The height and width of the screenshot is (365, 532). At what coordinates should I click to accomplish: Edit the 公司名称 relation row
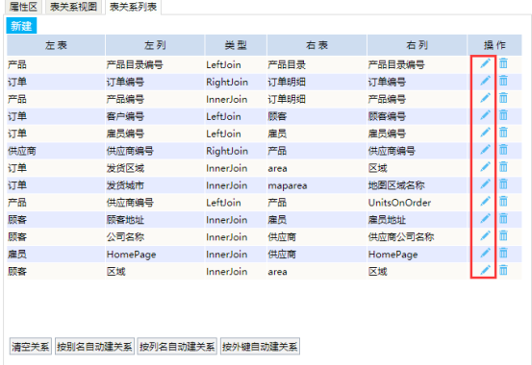tap(485, 235)
